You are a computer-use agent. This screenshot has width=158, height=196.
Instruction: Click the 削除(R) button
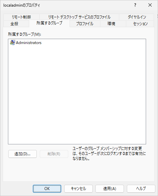tap(54, 154)
